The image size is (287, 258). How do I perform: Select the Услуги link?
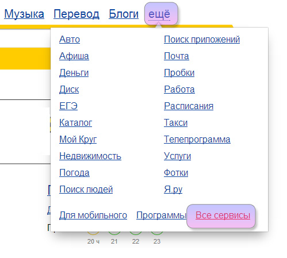[x=177, y=156]
